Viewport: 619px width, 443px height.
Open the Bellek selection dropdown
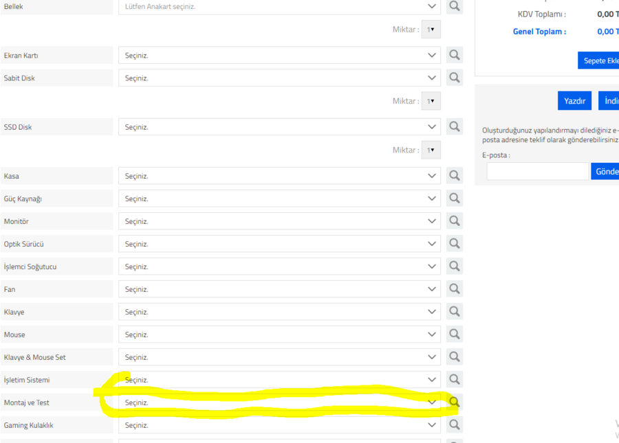click(279, 7)
